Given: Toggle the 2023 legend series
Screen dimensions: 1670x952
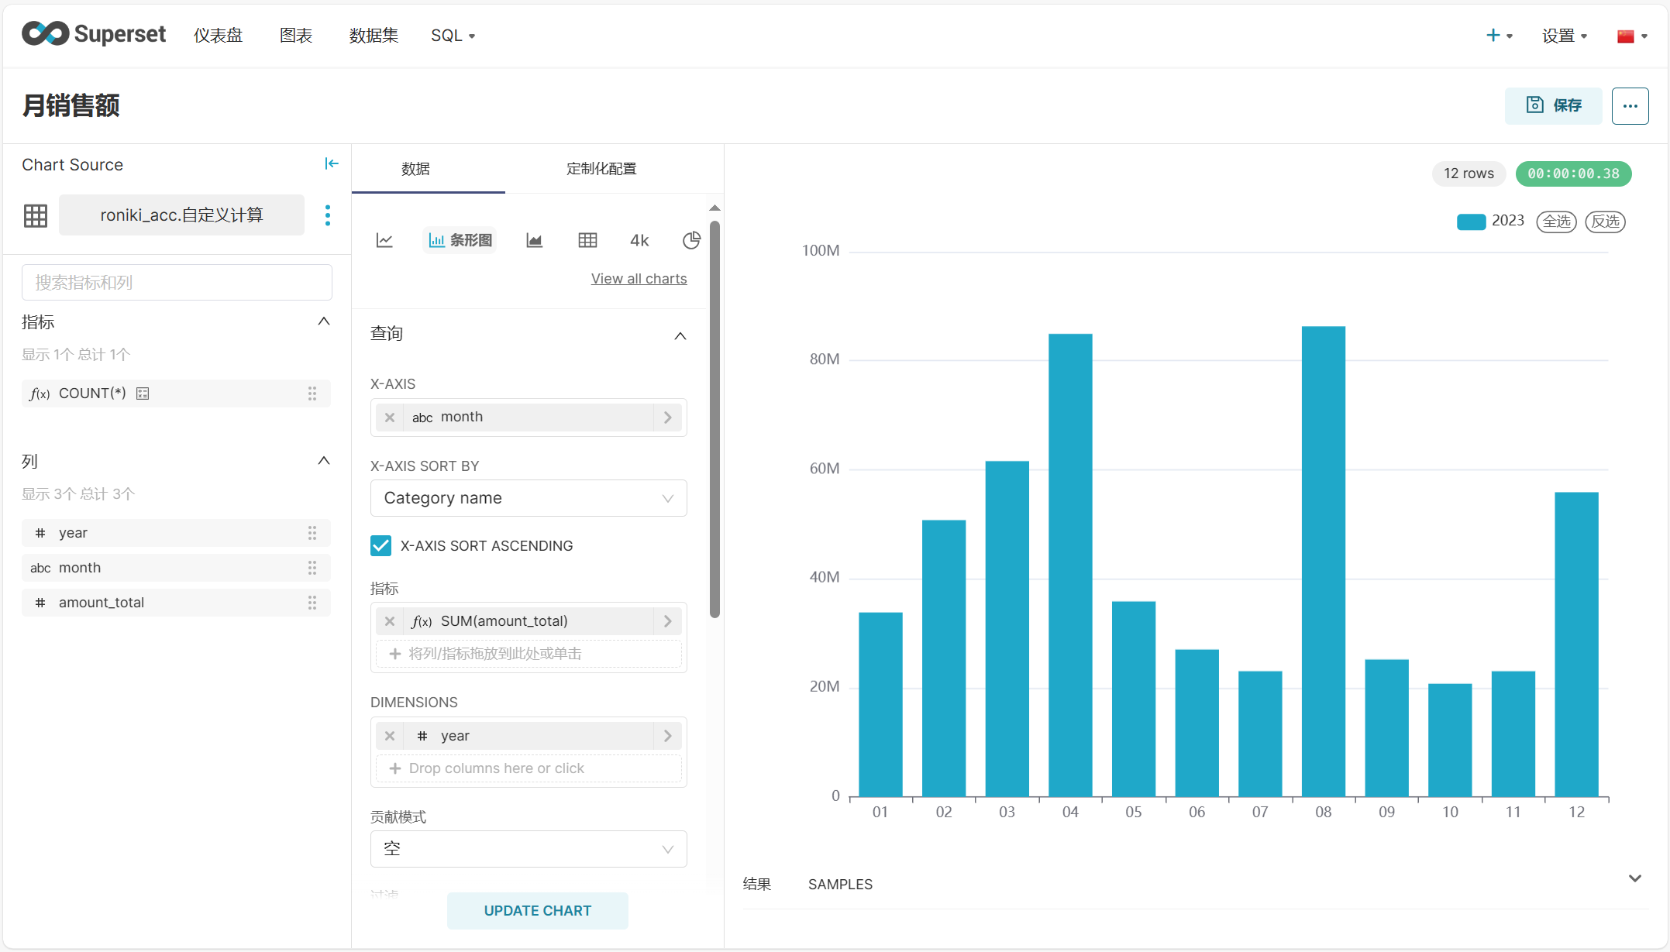Looking at the screenshot, I should click(x=1490, y=221).
